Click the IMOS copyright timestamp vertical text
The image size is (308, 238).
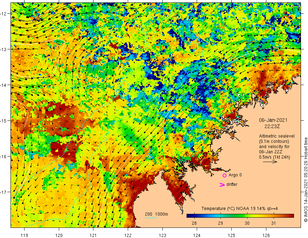[306, 180]
